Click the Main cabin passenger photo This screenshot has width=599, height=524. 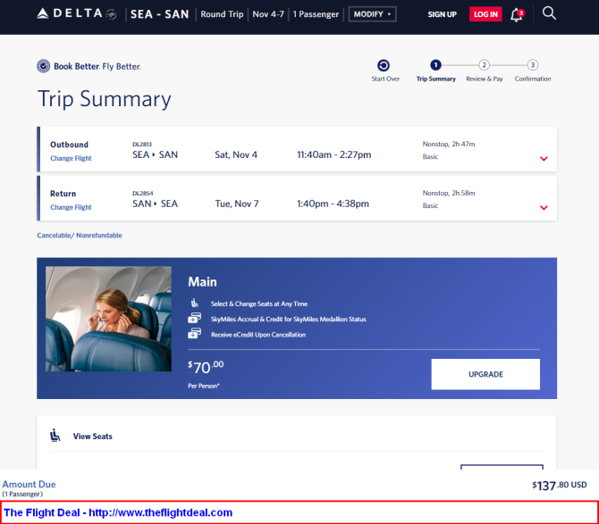point(108,319)
